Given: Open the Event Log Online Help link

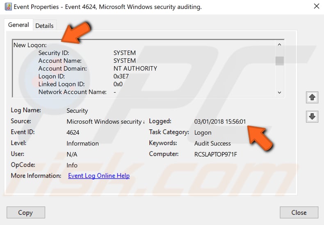Looking at the screenshot, I should (99, 176).
